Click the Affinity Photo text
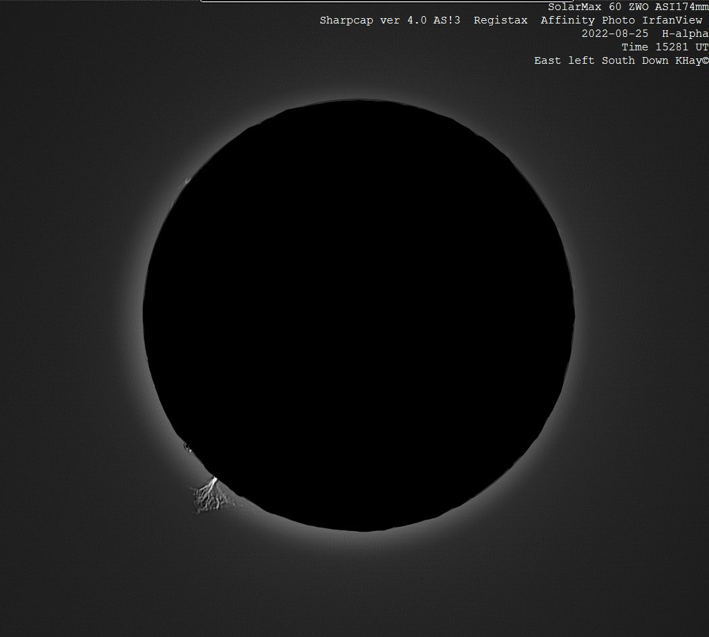Viewport: 709px width, 637px height. point(587,20)
